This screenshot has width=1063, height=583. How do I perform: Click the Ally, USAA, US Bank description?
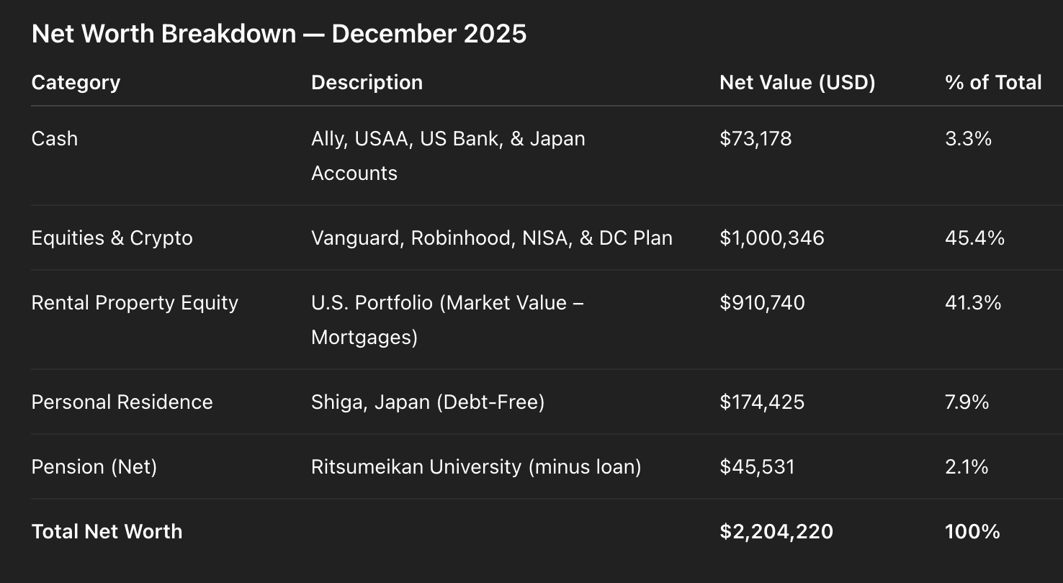[448, 155]
